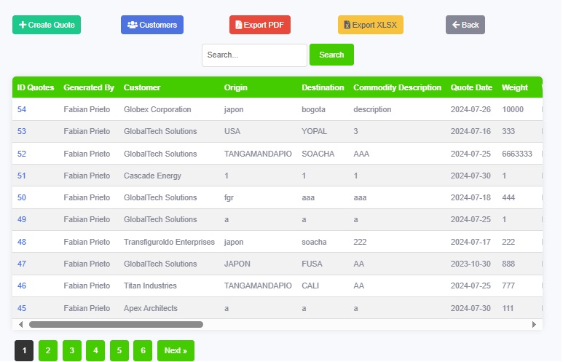The height and width of the screenshot is (362, 563).
Task: Focus the Search text field
Action: (253, 55)
